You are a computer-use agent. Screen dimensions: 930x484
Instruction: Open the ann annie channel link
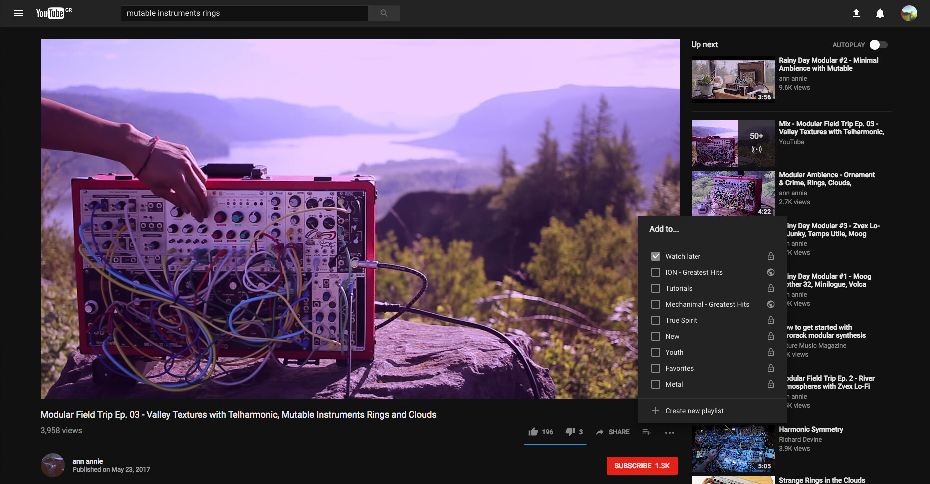pyautogui.click(x=88, y=461)
